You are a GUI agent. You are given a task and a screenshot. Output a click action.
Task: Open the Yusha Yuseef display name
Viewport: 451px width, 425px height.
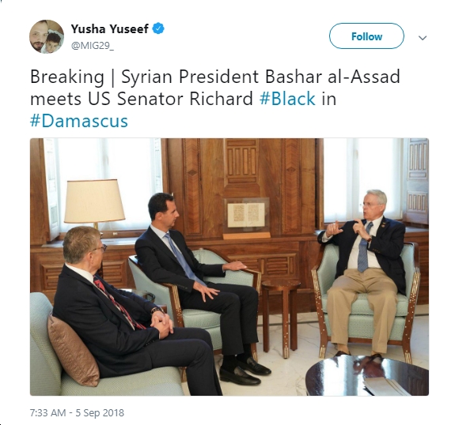(x=110, y=28)
